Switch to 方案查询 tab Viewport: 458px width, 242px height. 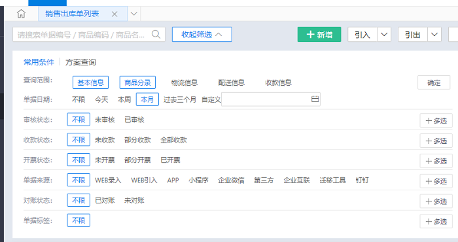80,62
